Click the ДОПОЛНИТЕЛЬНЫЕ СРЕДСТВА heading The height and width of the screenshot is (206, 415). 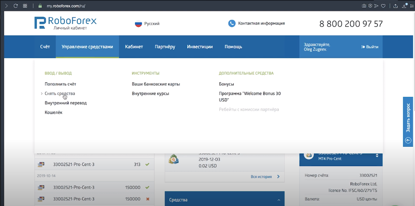(246, 73)
